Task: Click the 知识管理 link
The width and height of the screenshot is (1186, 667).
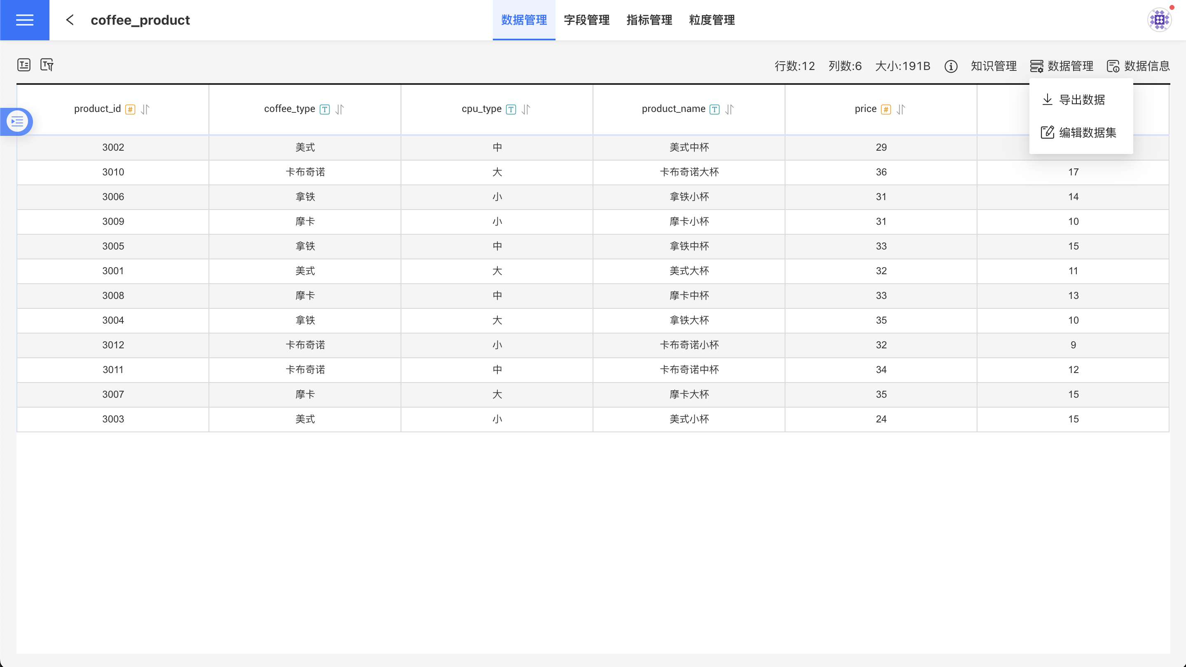Action: (x=994, y=66)
